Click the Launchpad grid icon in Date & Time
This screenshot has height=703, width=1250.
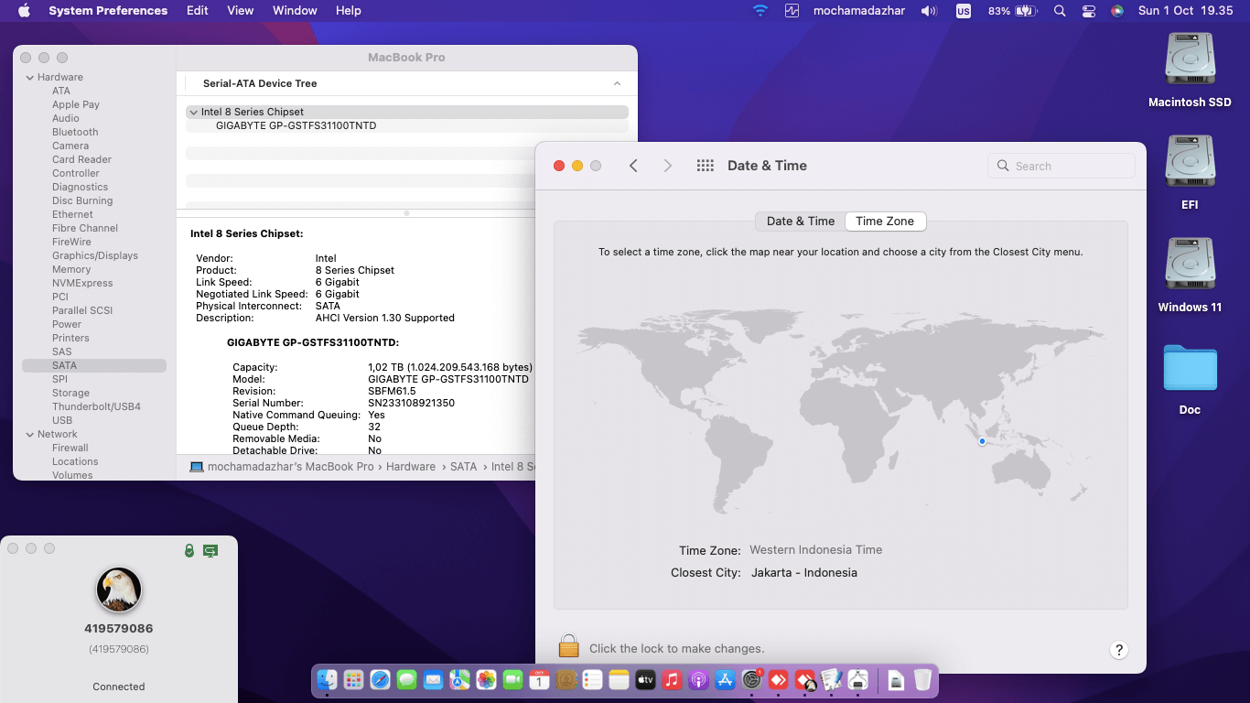point(705,166)
